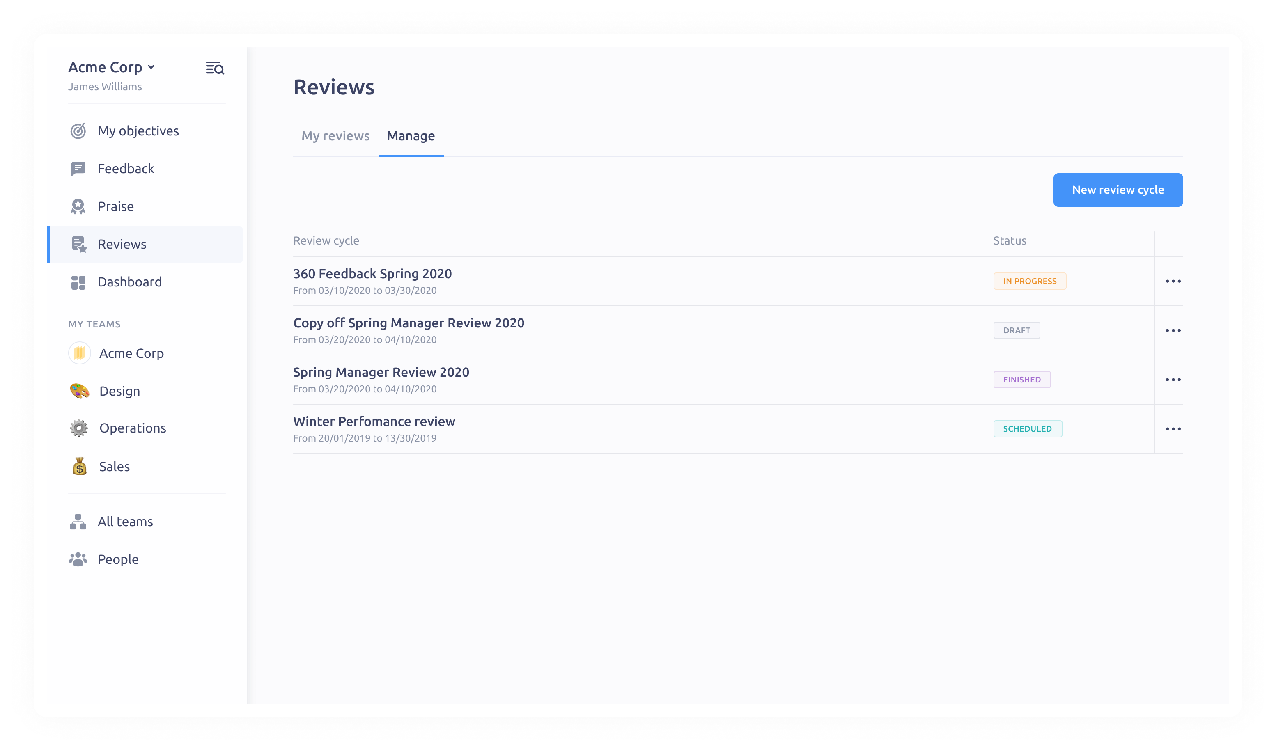The image size is (1276, 751).
Task: Select the Feedback icon in sidebar
Action: (78, 168)
